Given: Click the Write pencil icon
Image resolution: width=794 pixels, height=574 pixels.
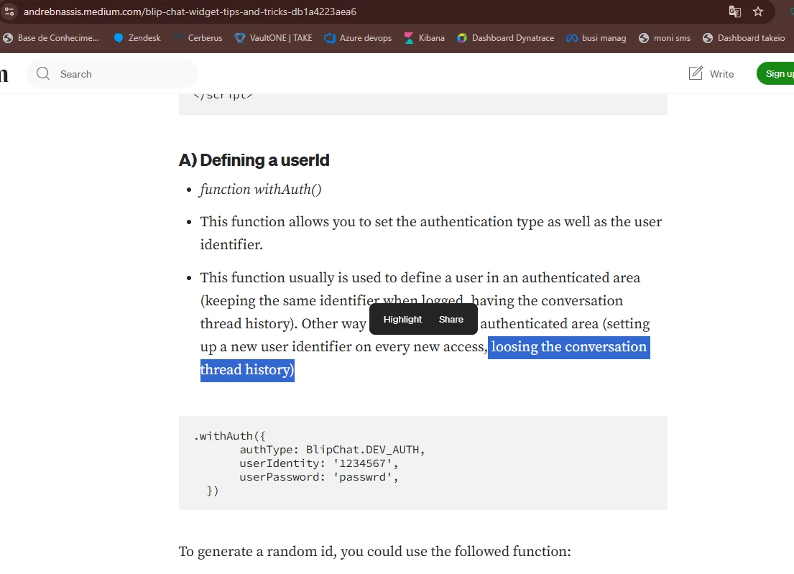Looking at the screenshot, I should (x=696, y=73).
